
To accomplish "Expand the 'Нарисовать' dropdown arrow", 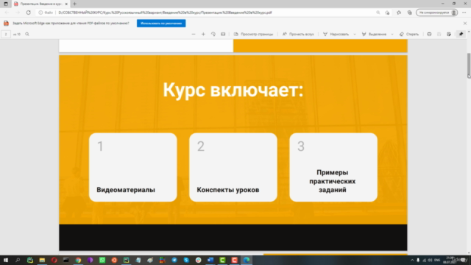I will point(355,35).
